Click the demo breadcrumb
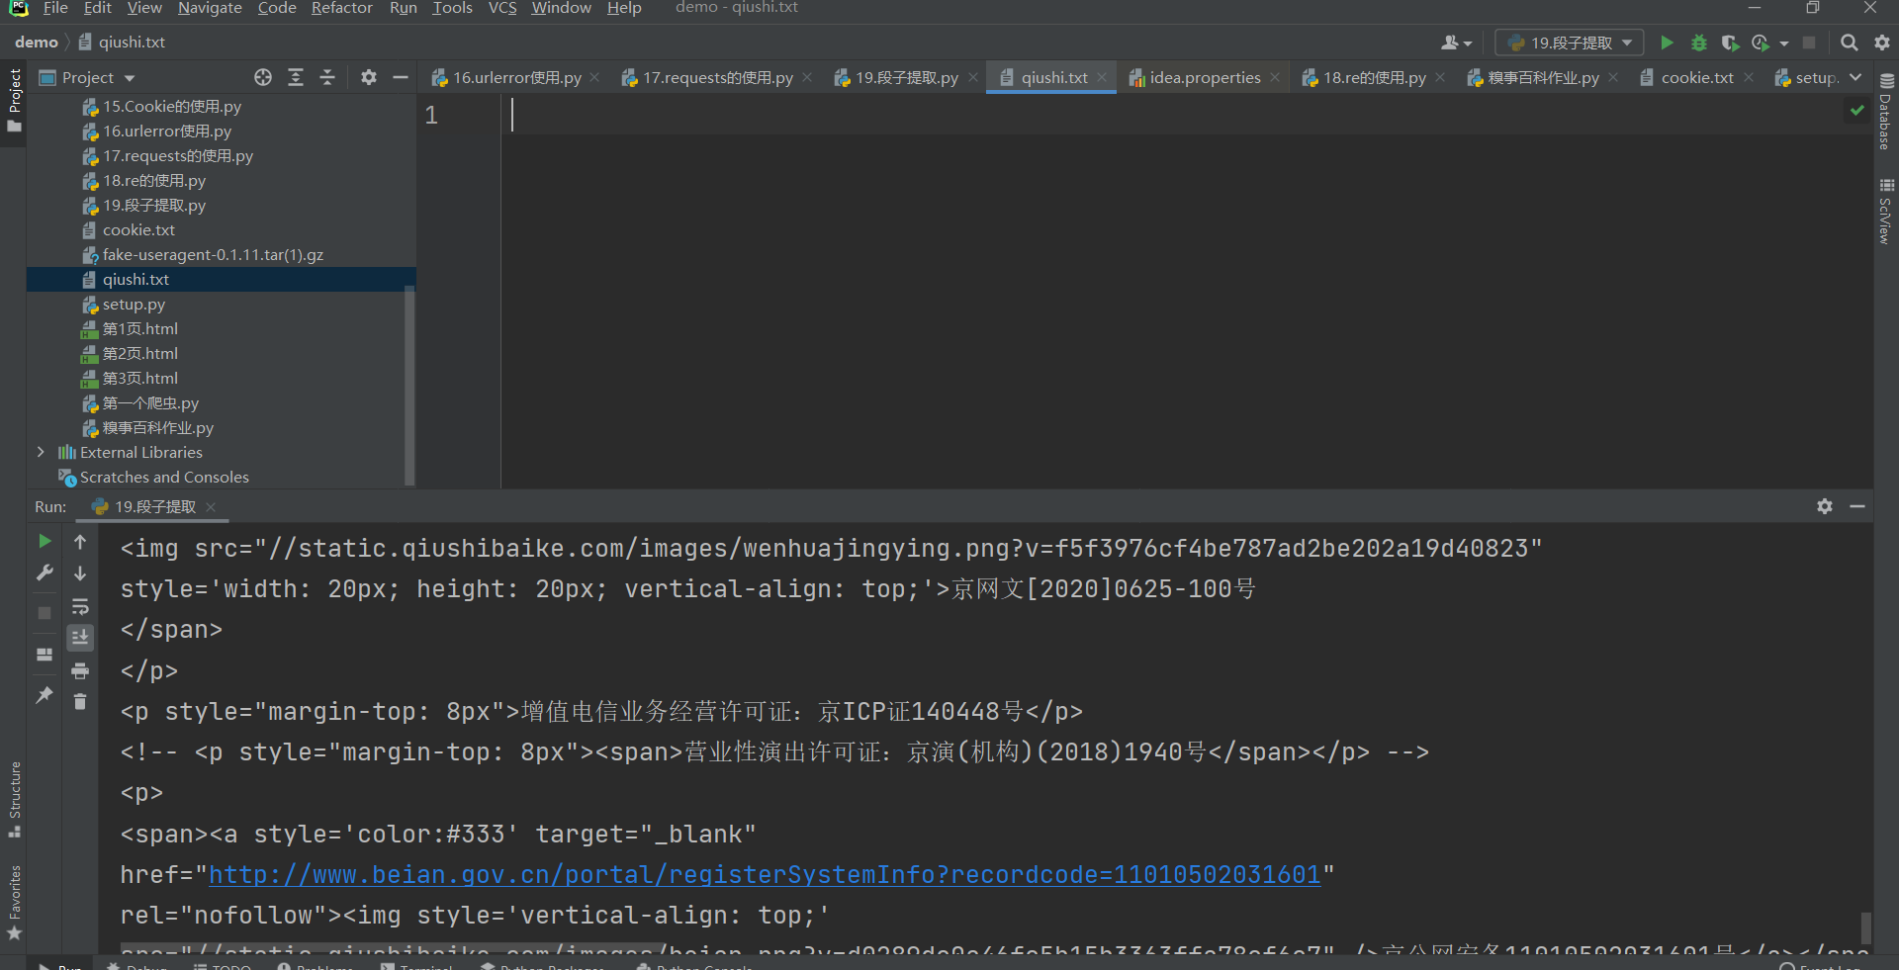The image size is (1899, 970). point(37,43)
